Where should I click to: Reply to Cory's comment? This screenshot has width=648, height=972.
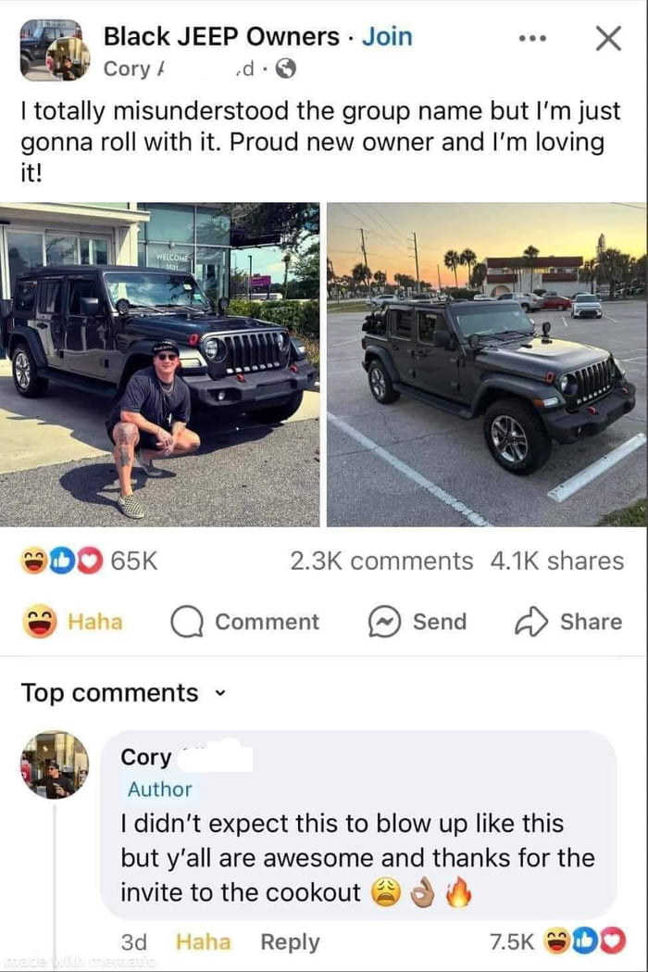click(x=290, y=941)
